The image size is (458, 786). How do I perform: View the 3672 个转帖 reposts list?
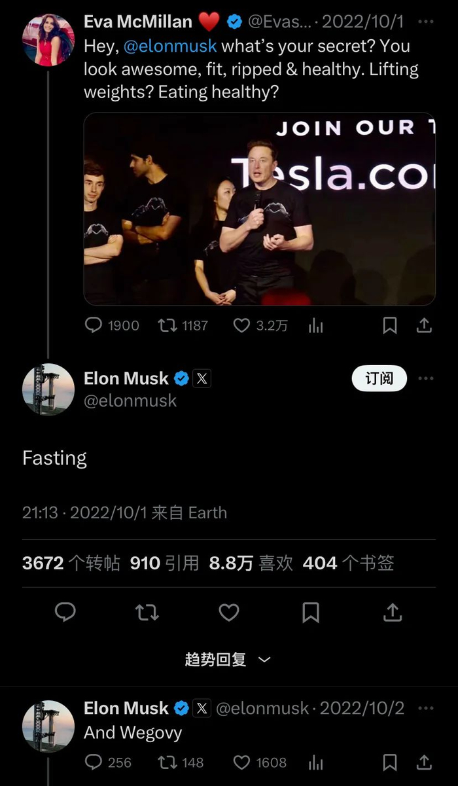[x=71, y=563]
